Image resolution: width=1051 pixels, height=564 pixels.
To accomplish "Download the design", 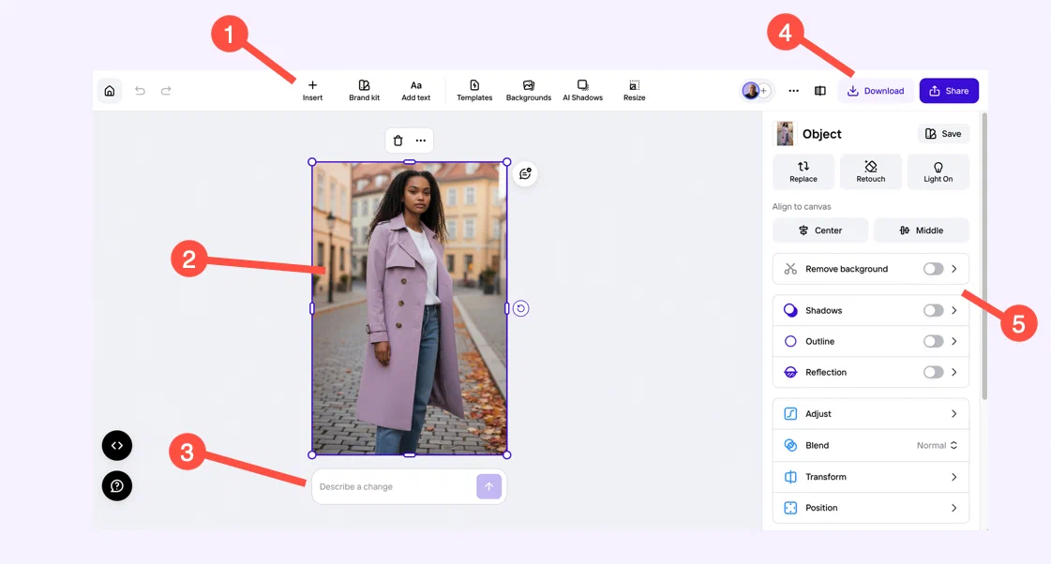I will [876, 91].
